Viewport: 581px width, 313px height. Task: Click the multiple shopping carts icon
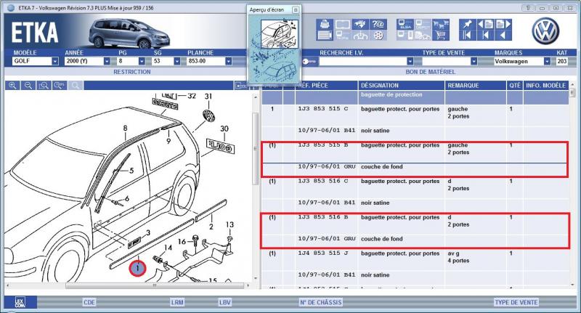(441, 25)
